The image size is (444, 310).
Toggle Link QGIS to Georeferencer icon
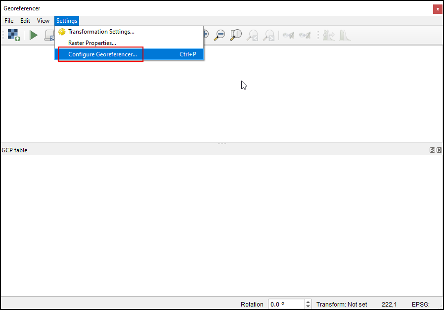tap(305, 35)
